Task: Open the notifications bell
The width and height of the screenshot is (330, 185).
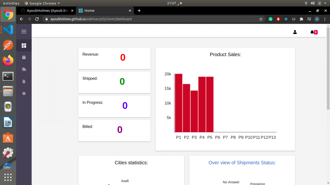Action: (314, 32)
